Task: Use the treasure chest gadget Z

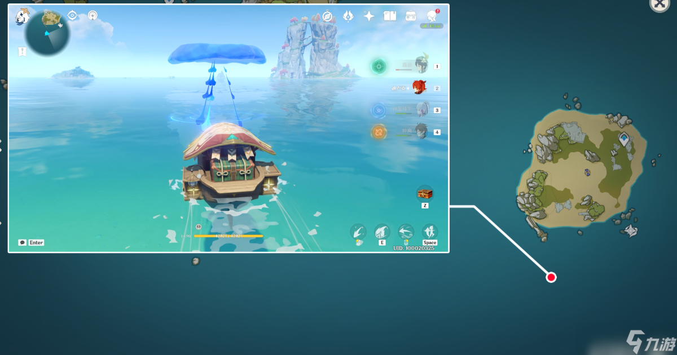Action: pyautogui.click(x=425, y=194)
